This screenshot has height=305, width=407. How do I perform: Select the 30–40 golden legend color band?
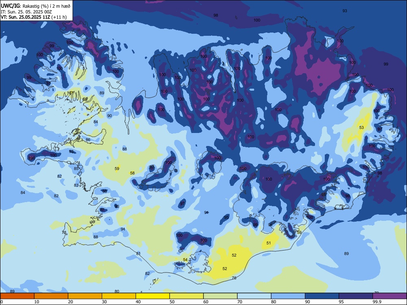[x=119, y=296]
